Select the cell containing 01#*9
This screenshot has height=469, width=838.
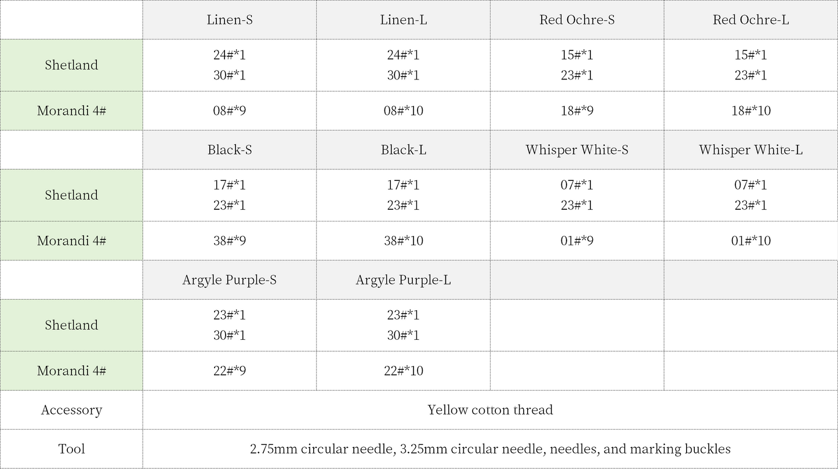coord(577,241)
